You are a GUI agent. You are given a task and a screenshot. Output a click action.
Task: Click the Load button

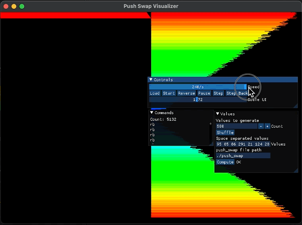pos(155,93)
